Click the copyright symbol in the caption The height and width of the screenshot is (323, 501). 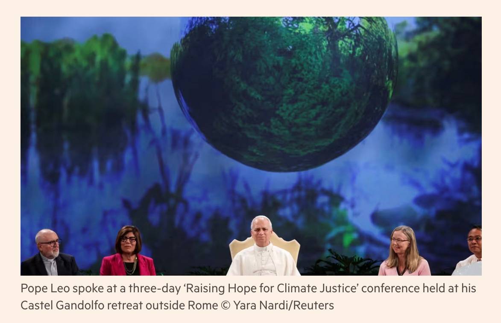pos(225,306)
